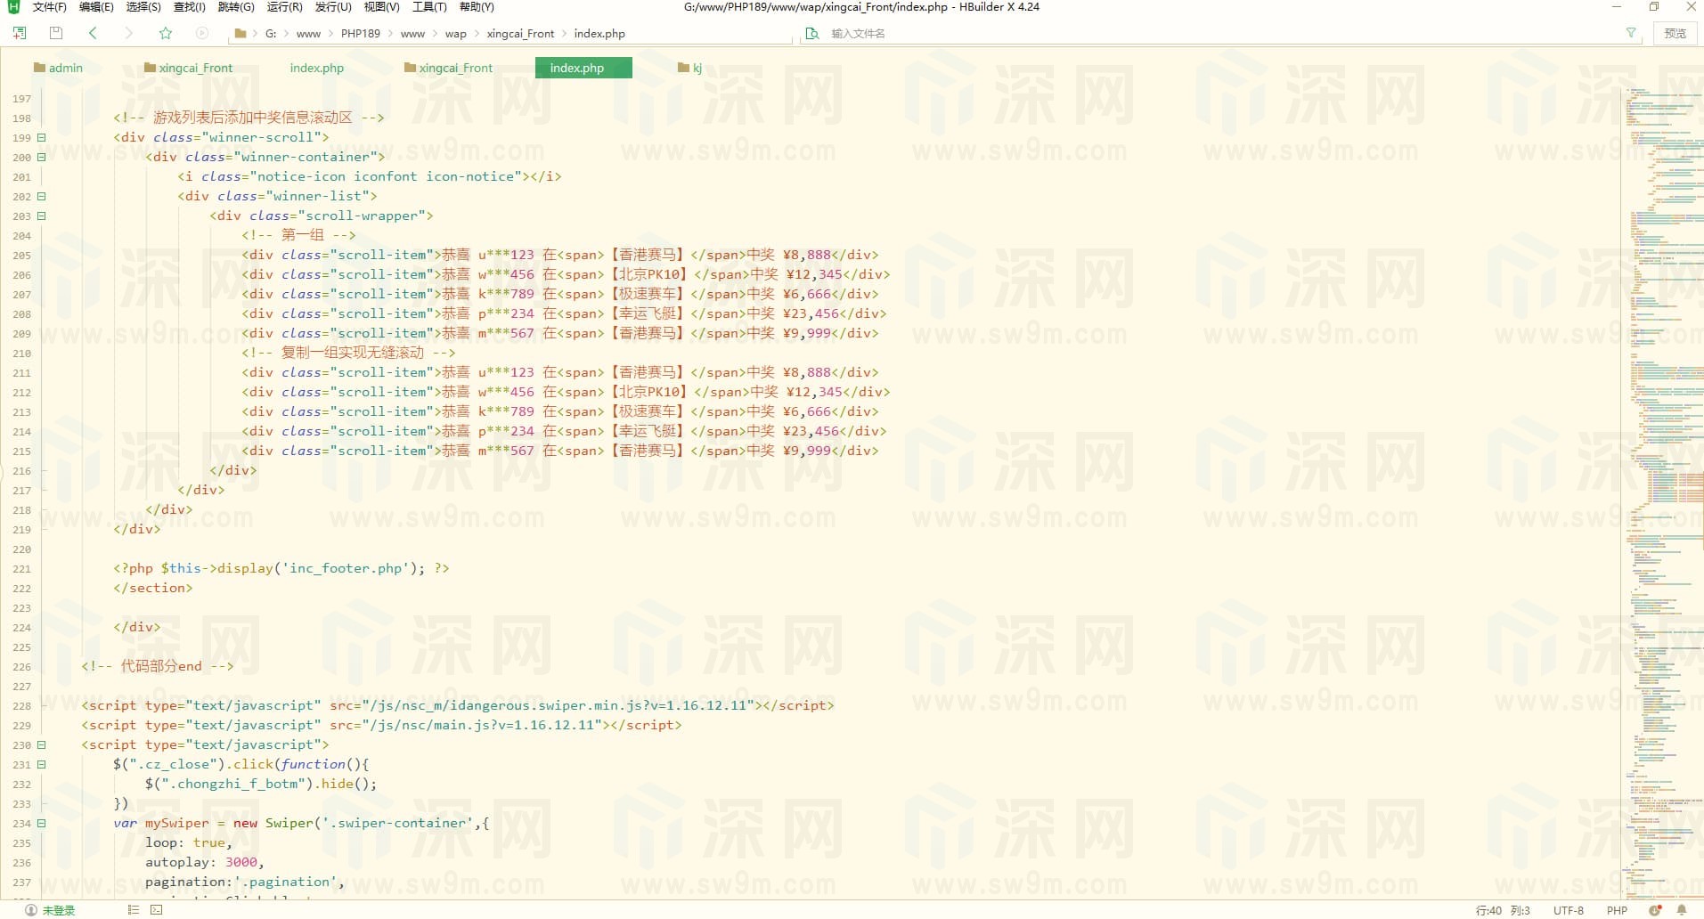
Task: Open the terminal icon in status bar
Action: (x=157, y=909)
